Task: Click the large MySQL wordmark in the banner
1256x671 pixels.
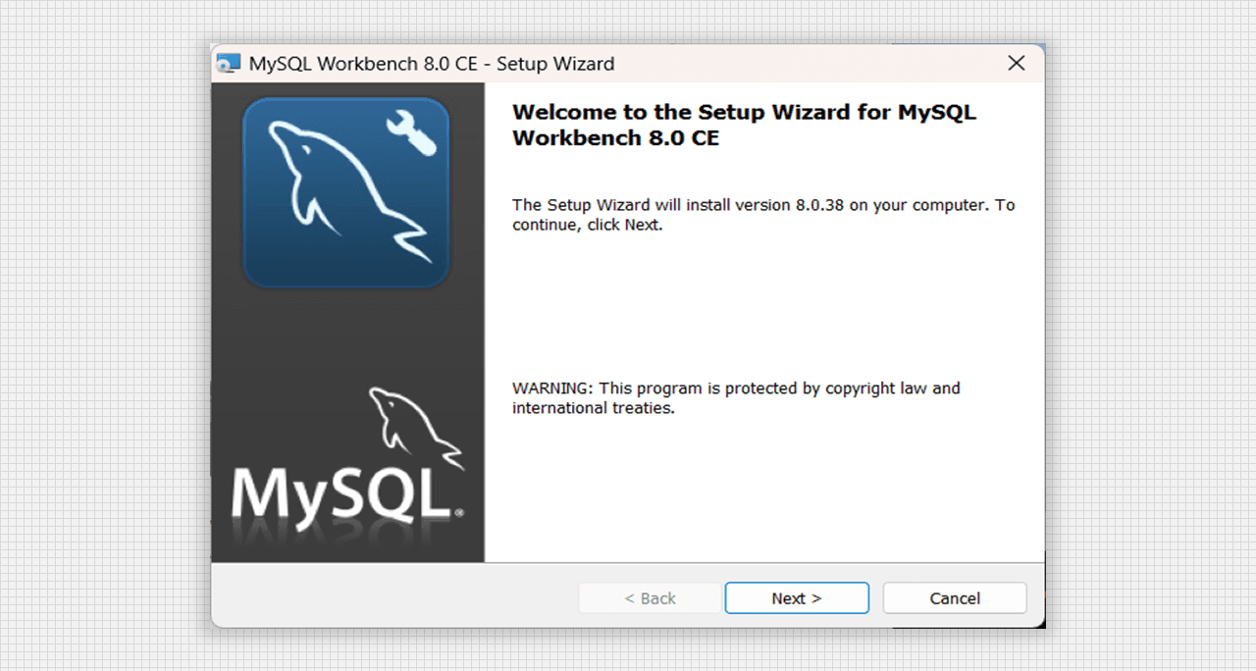Action: 343,493
